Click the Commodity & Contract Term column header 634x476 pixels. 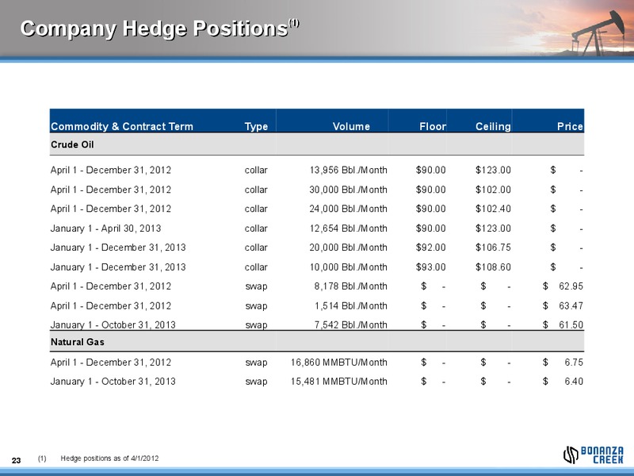pos(122,126)
